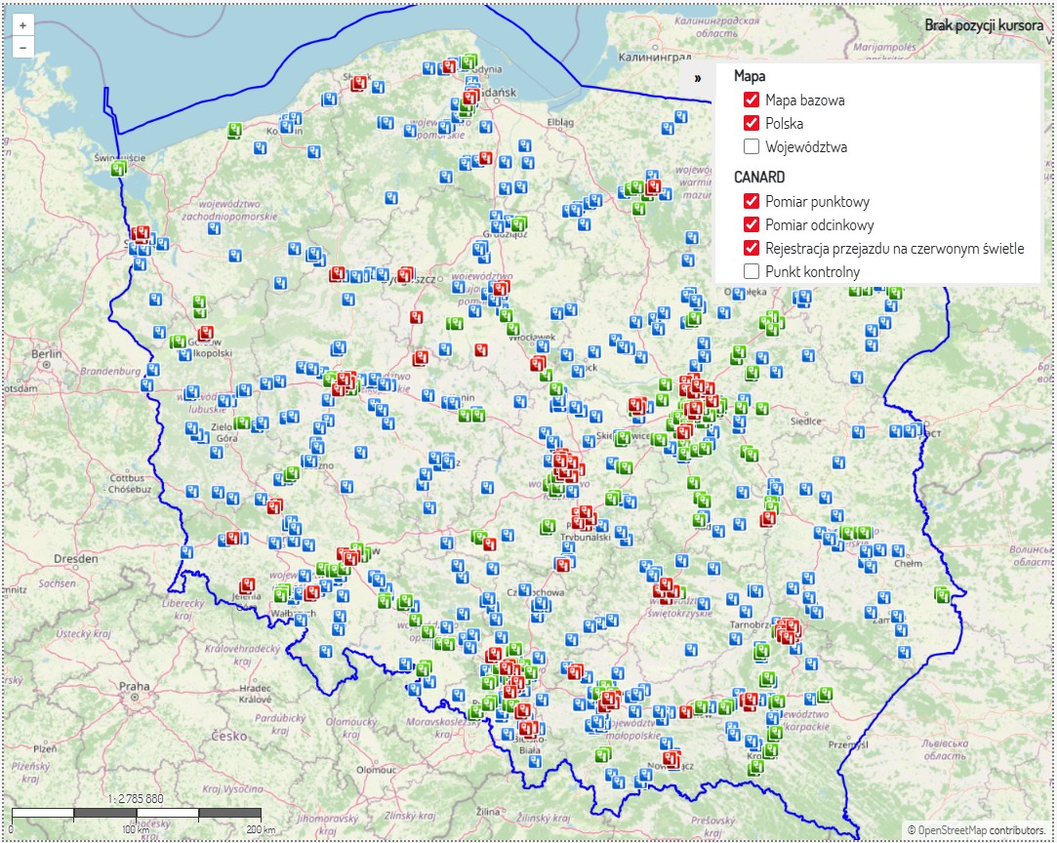Screen dimensions: 1057x843
Task: Enable the Punkt kontrolny checkbox
Action: pos(752,271)
